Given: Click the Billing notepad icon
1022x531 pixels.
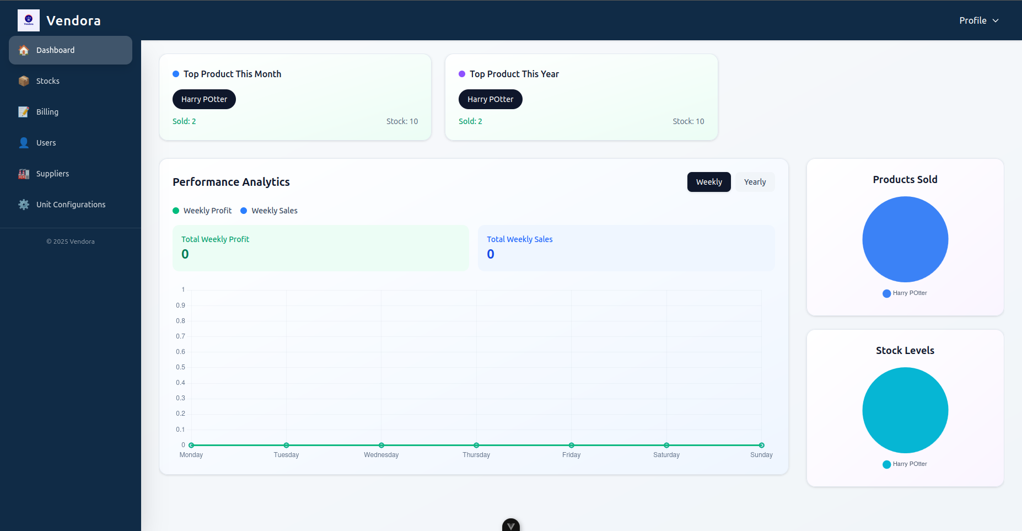Looking at the screenshot, I should pyautogui.click(x=24, y=112).
